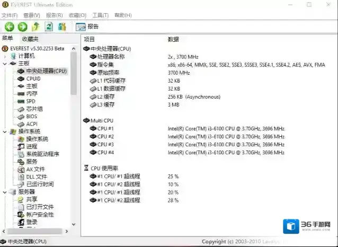Collapse the 主板 motherboard tree node
This screenshot has height=247, width=338.
click(x=5, y=64)
